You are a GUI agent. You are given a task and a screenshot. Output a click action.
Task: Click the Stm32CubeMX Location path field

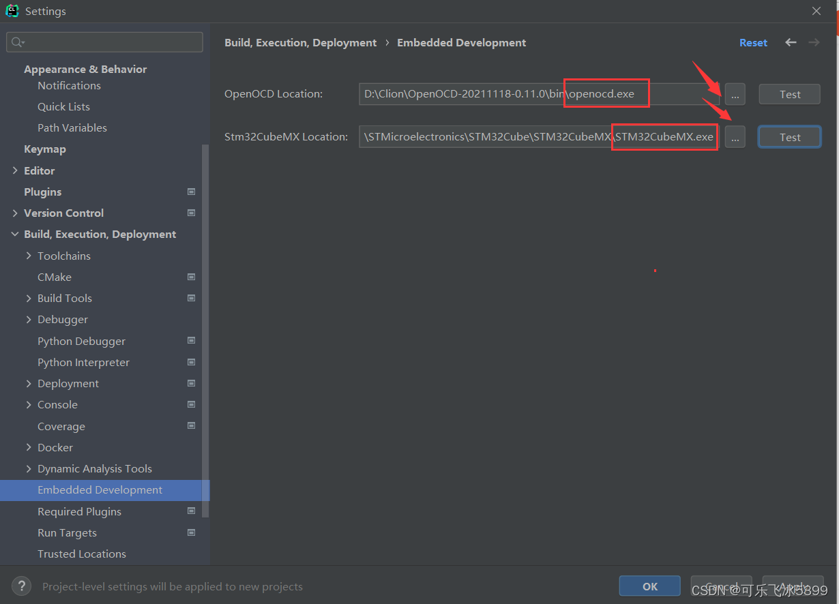pos(540,137)
